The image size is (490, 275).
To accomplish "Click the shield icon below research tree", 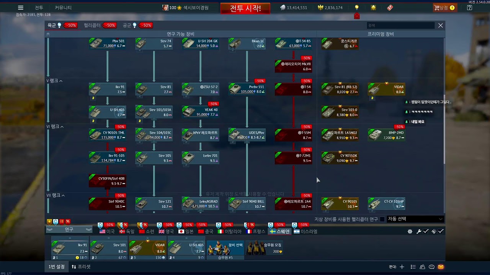I will coord(56,222).
